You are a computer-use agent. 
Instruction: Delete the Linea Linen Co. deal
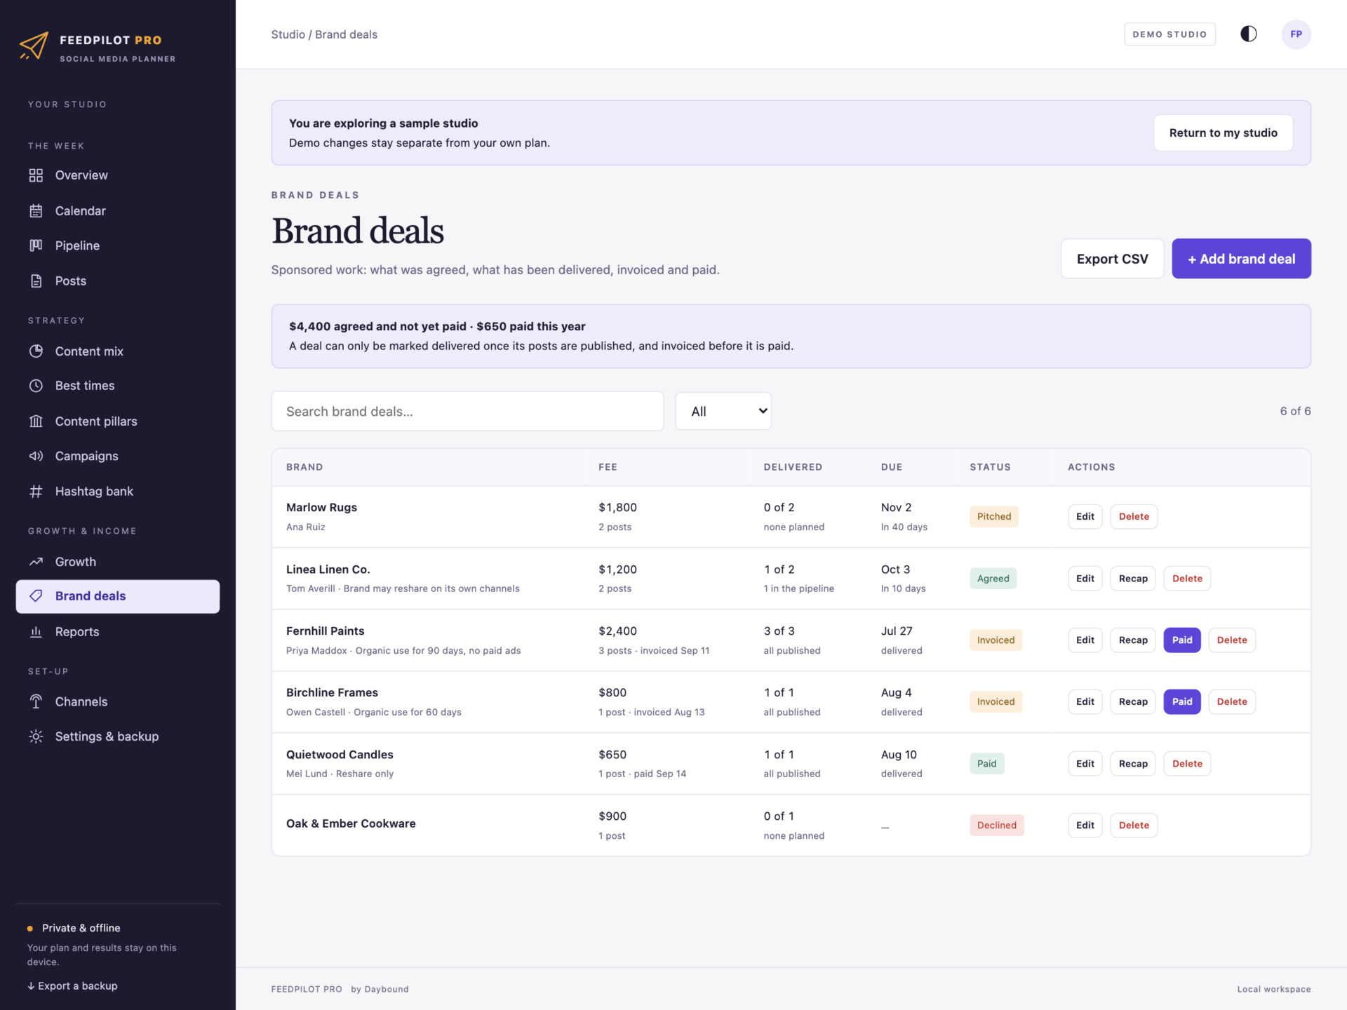coord(1187,578)
